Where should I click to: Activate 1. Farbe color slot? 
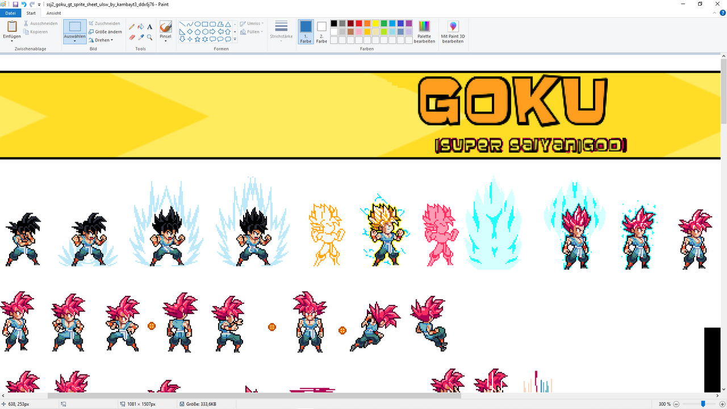click(x=306, y=32)
